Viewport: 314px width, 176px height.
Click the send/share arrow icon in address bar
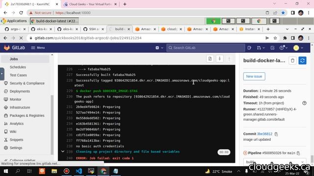(267, 38)
